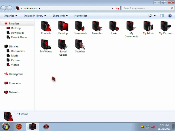This screenshot has width=175, height=131.
Task: Click the Windows Start button
Action: 6,127
